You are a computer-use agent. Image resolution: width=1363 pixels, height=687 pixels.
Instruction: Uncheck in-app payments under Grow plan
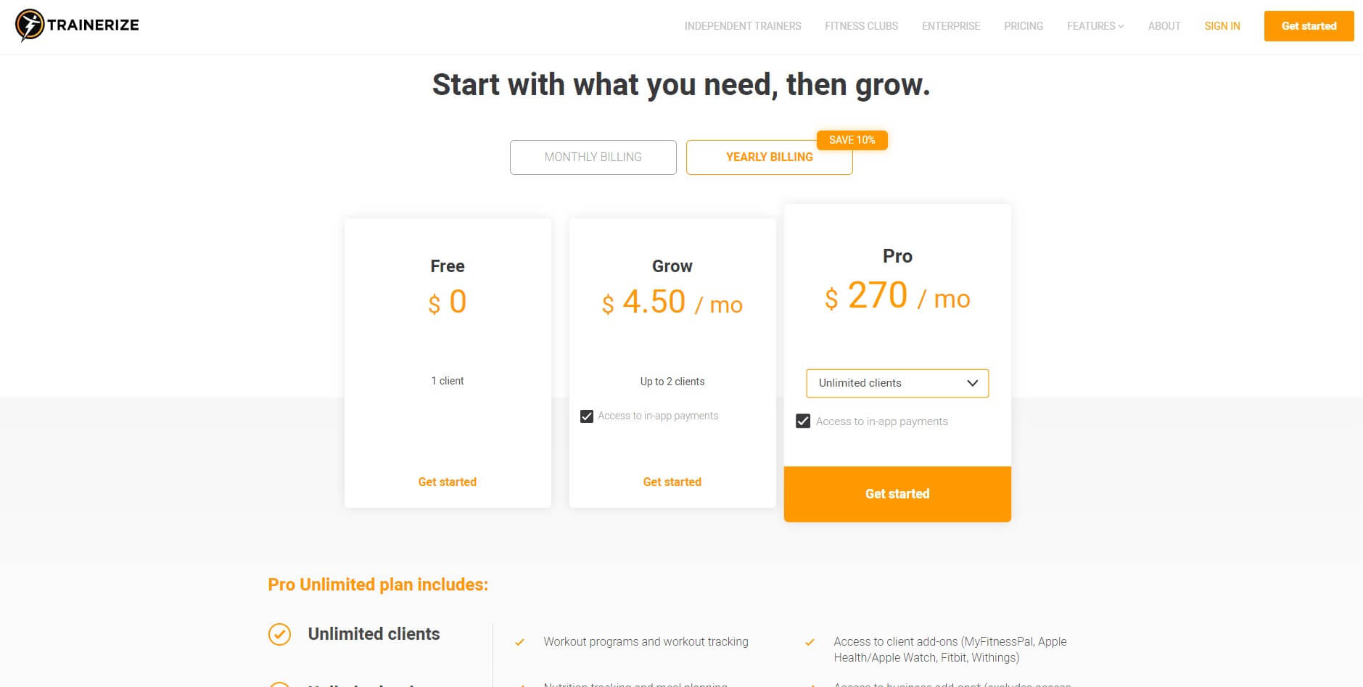[x=587, y=416]
